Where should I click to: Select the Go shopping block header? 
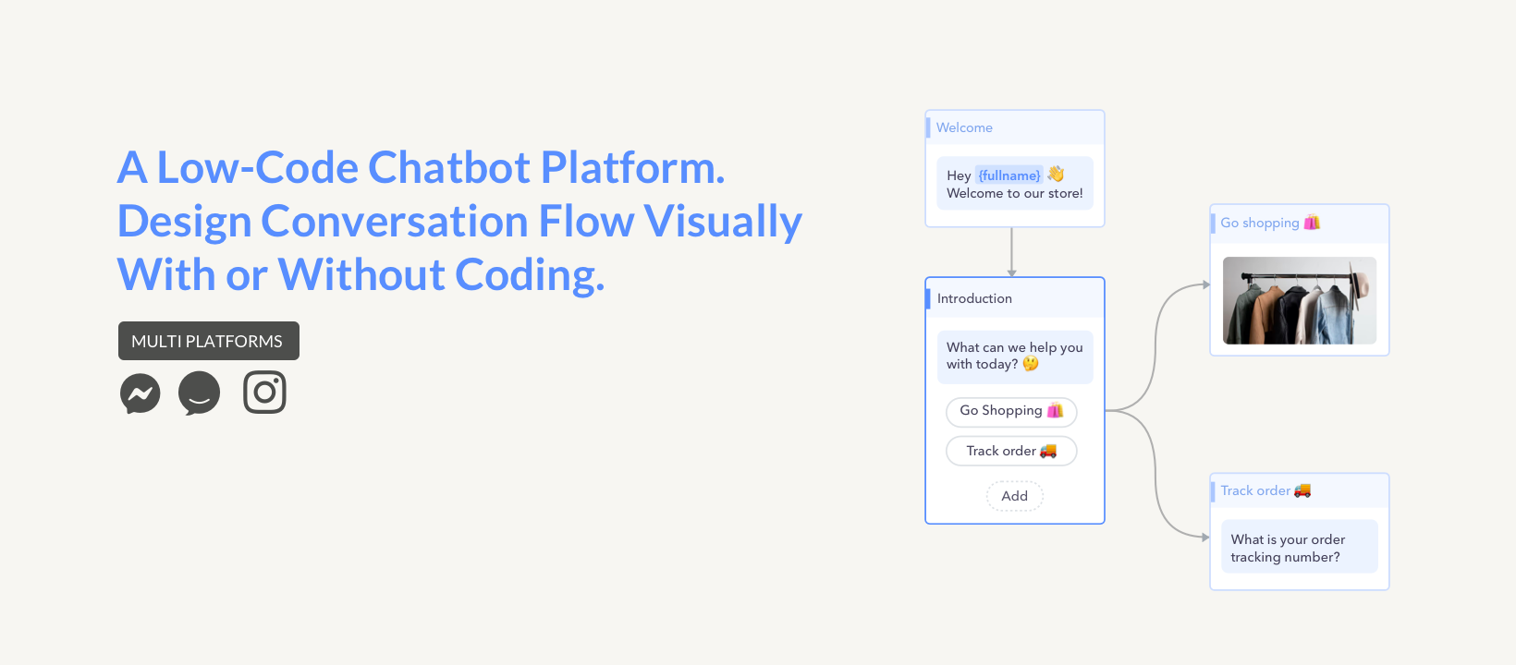click(x=1300, y=223)
